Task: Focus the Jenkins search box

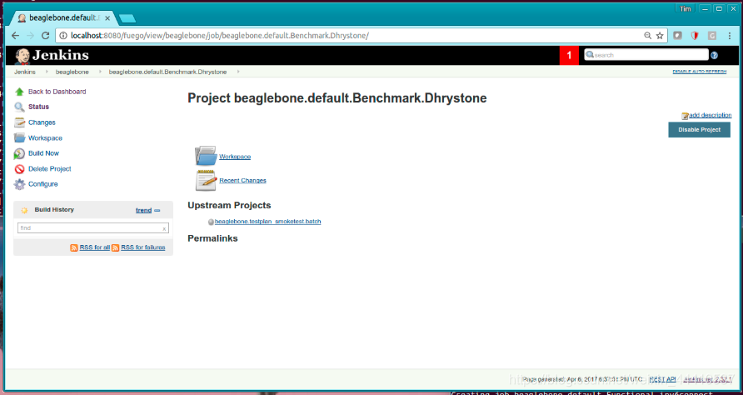Action: coord(646,55)
